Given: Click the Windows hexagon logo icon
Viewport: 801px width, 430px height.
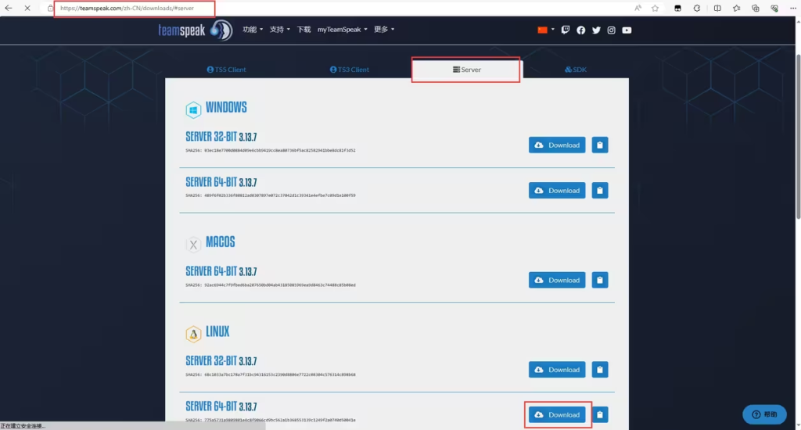Looking at the screenshot, I should (x=193, y=109).
